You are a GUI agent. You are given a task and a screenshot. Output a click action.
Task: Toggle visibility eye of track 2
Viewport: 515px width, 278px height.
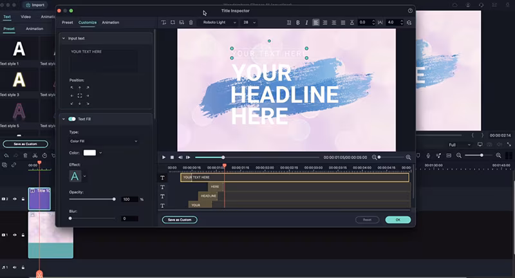pyautogui.click(x=15, y=199)
